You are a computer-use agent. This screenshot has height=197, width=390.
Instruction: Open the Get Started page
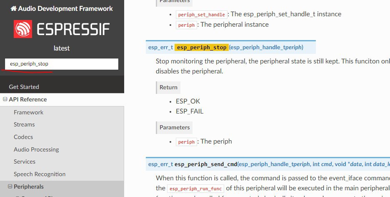[x=24, y=87]
